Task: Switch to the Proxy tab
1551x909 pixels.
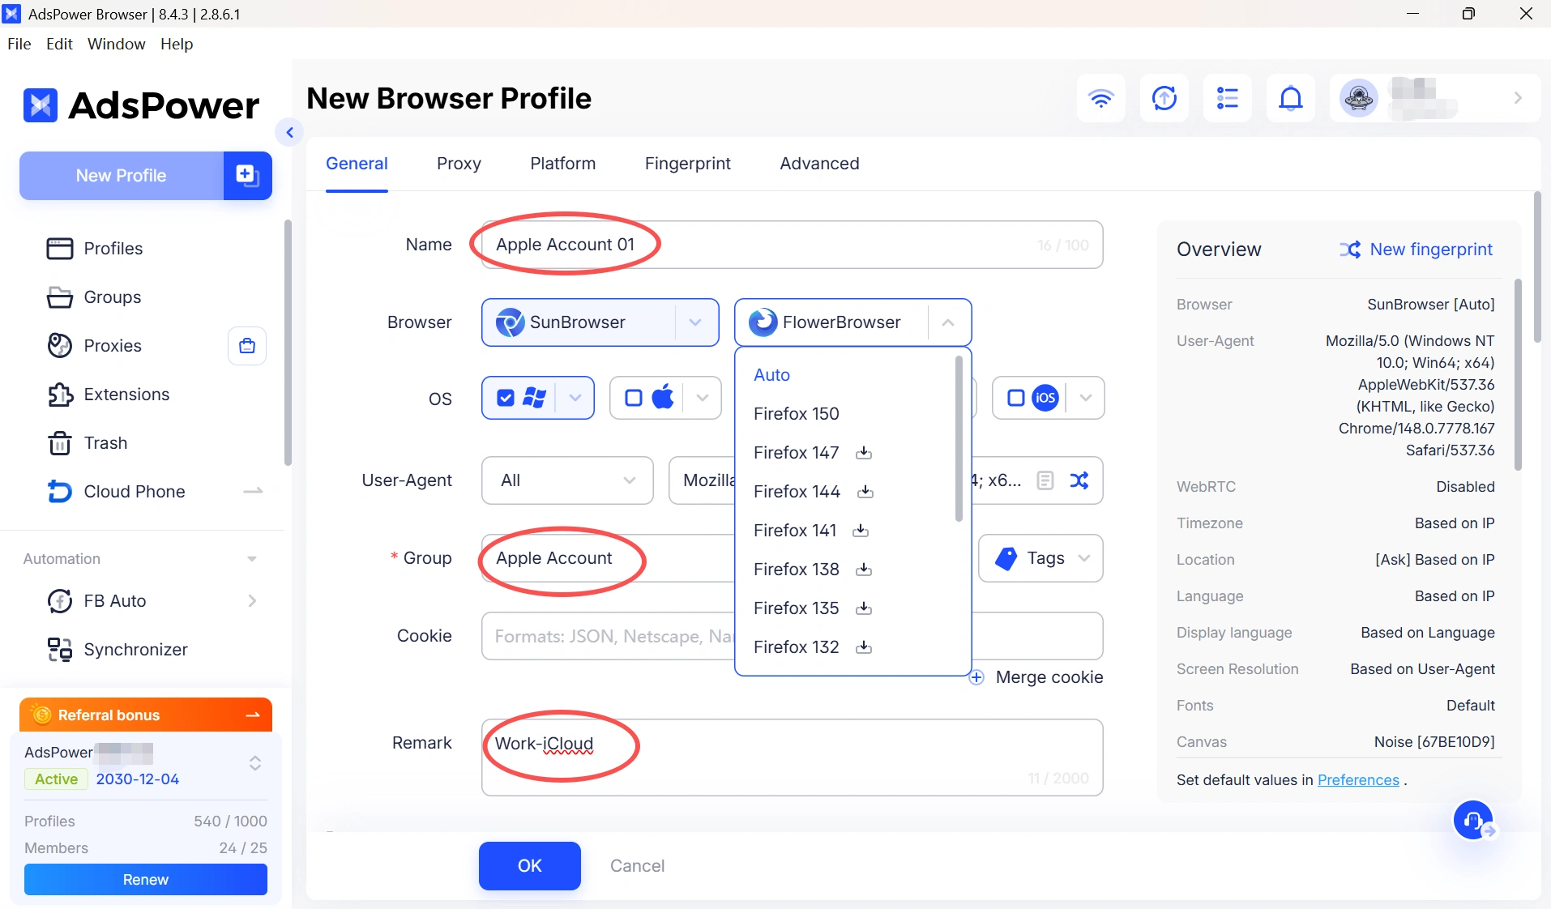Action: pos(459,164)
